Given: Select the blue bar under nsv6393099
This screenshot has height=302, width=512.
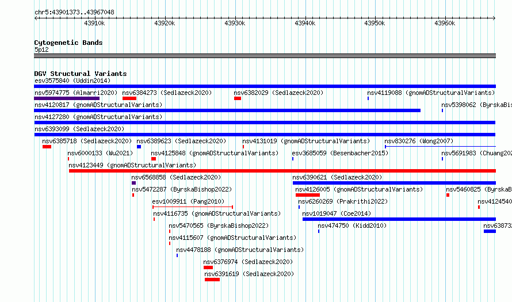Looking at the screenshot, I should 265,135.
